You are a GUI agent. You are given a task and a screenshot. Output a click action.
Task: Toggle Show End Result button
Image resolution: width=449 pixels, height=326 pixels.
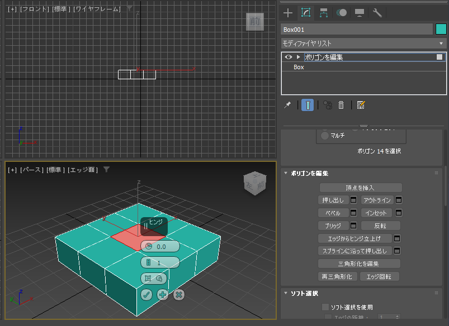pos(308,105)
